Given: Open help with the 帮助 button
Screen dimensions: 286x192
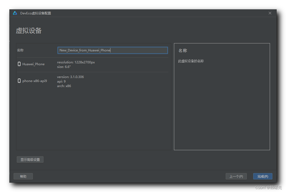Looking at the screenshot, I should pyautogui.click(x=23, y=176).
